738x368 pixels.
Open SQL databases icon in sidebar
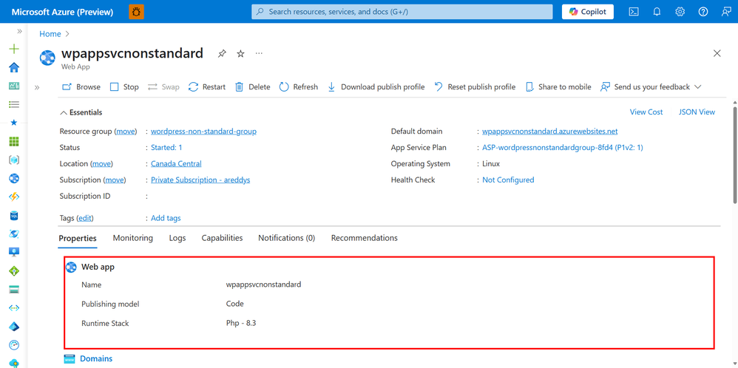click(14, 216)
